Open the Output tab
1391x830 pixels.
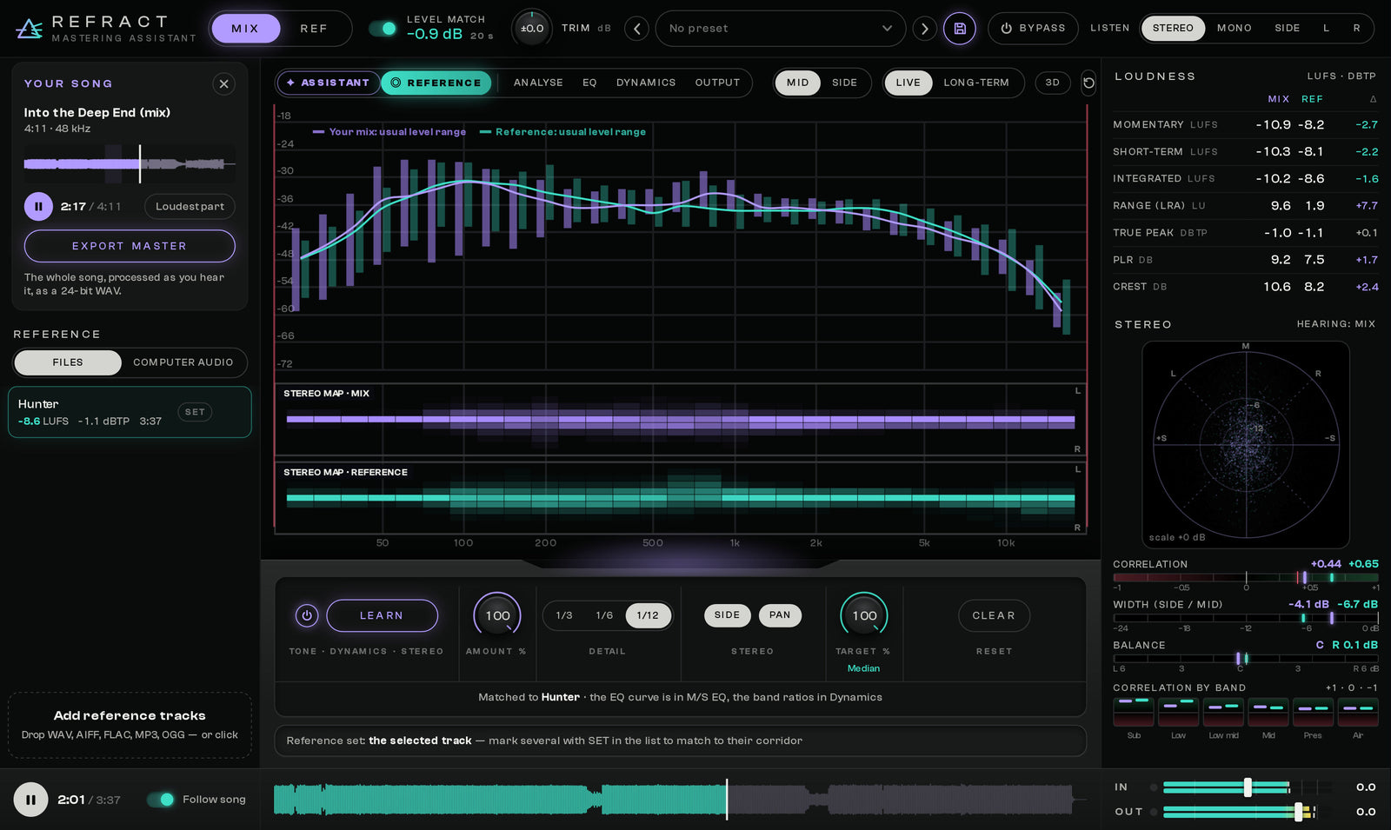point(717,83)
